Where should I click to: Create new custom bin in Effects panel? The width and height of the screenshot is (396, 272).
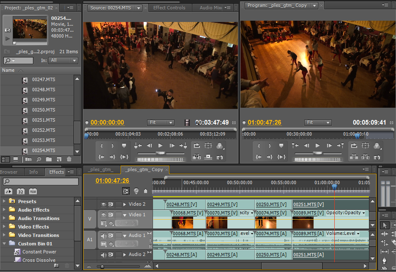click(56, 265)
